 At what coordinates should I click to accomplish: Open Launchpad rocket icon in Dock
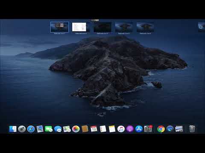[22, 129]
